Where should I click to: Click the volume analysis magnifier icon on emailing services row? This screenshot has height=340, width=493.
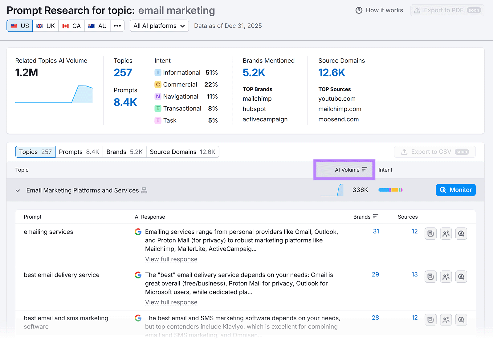pyautogui.click(x=461, y=233)
